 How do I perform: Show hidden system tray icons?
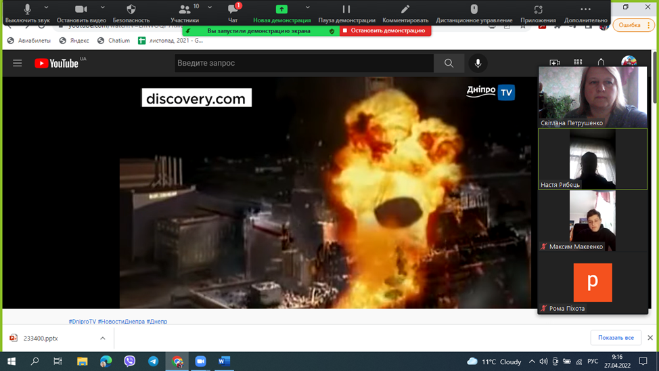(532, 362)
